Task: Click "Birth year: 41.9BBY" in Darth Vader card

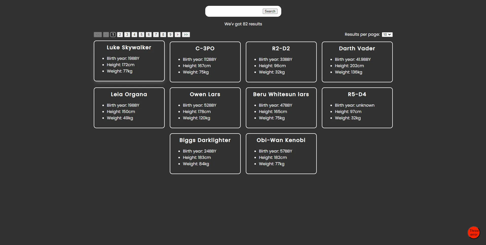Action: coord(353,59)
